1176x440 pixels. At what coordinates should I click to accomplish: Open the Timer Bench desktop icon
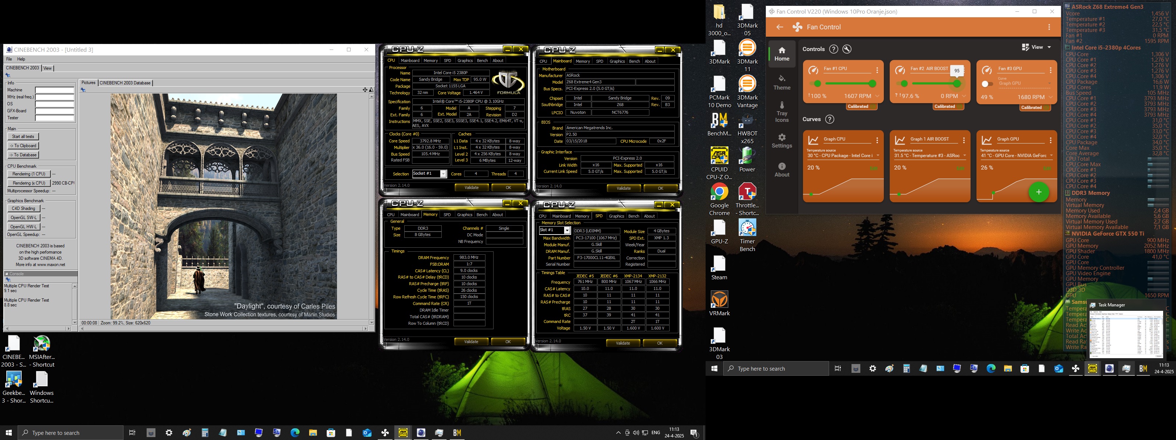click(x=747, y=236)
